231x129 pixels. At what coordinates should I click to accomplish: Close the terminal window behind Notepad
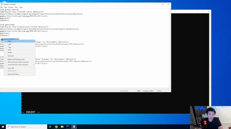click(x=209, y=11)
